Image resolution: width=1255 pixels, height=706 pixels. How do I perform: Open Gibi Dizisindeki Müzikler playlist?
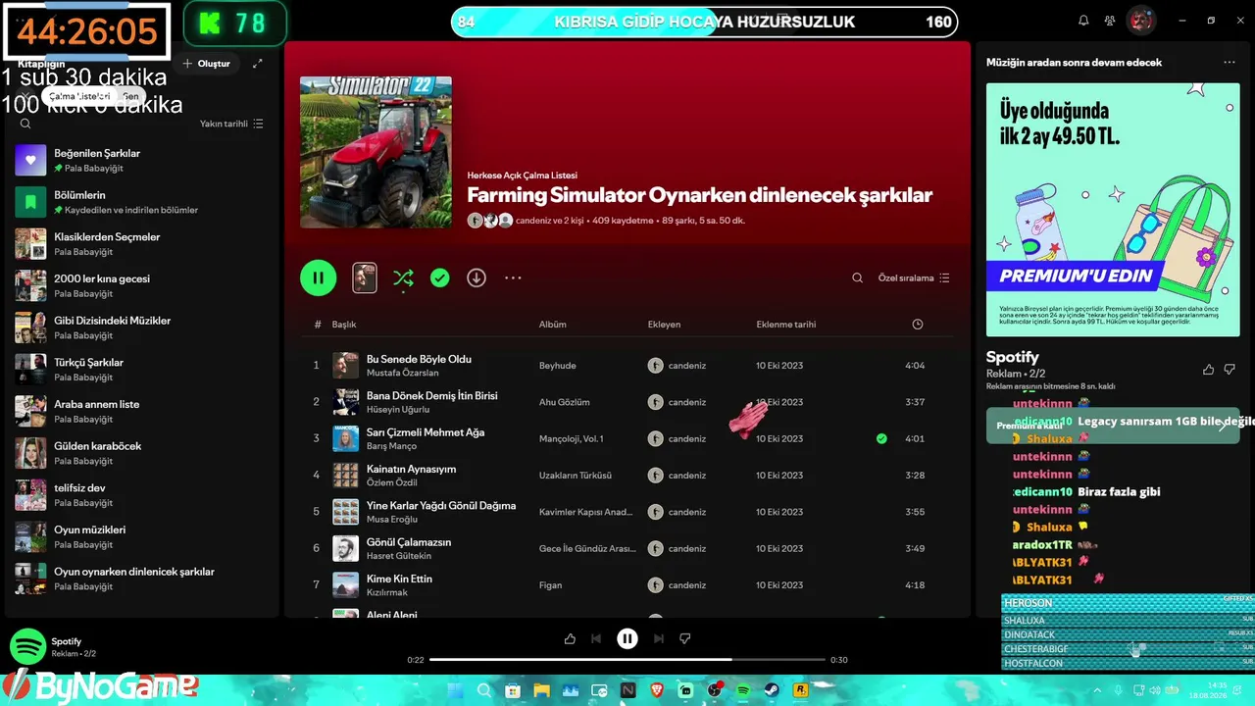tap(142, 328)
